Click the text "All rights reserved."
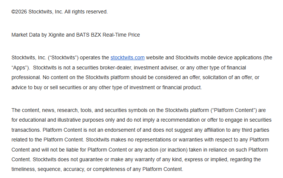 (86, 12)
